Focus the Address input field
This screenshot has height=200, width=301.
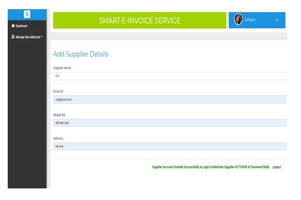[170, 146]
